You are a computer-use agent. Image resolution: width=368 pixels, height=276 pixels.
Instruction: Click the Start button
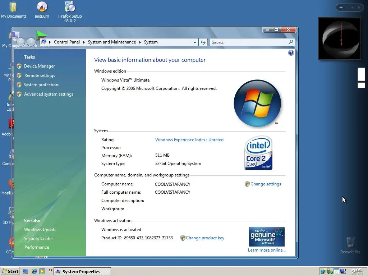pyautogui.click(x=10, y=272)
